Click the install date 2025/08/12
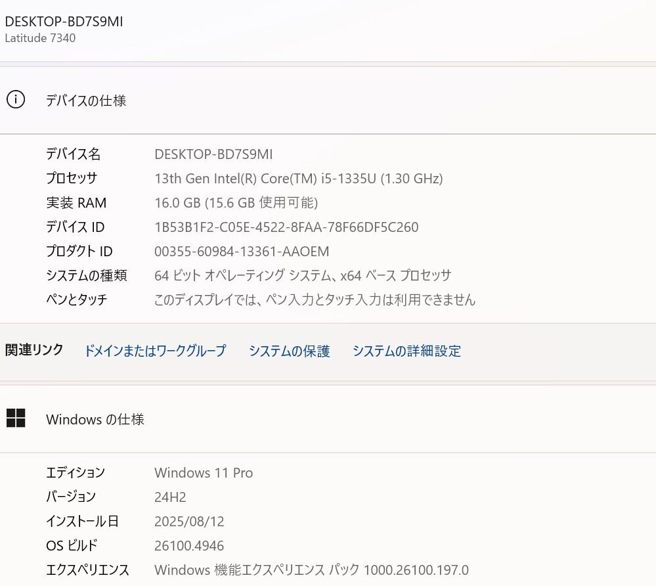This screenshot has width=656, height=586. point(189,522)
